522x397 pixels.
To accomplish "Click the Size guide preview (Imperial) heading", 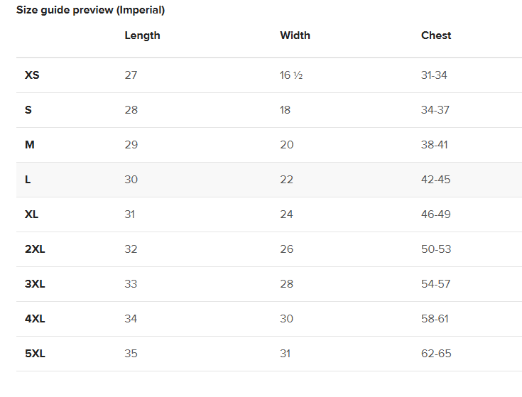I will click(x=91, y=10).
